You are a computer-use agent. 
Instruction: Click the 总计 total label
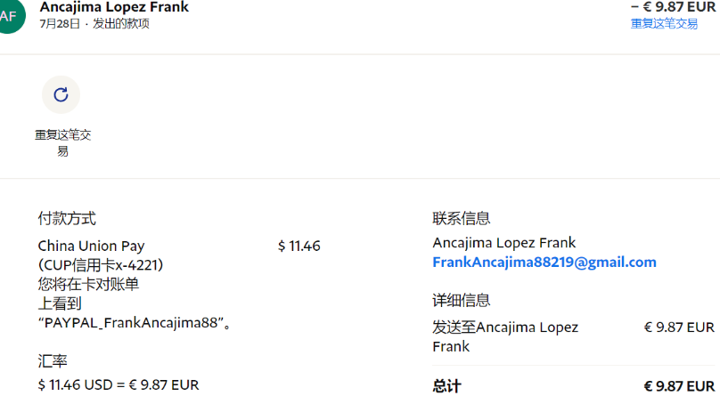446,385
